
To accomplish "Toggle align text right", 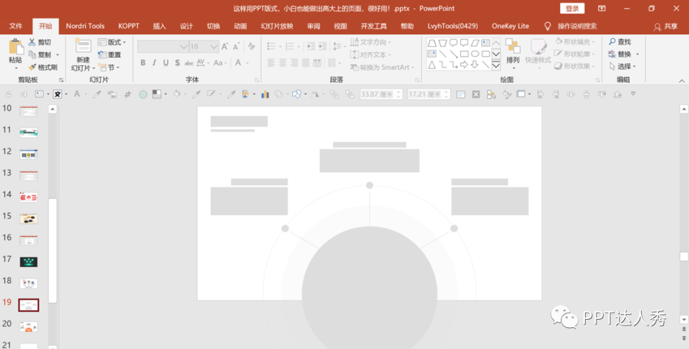I will (x=294, y=63).
